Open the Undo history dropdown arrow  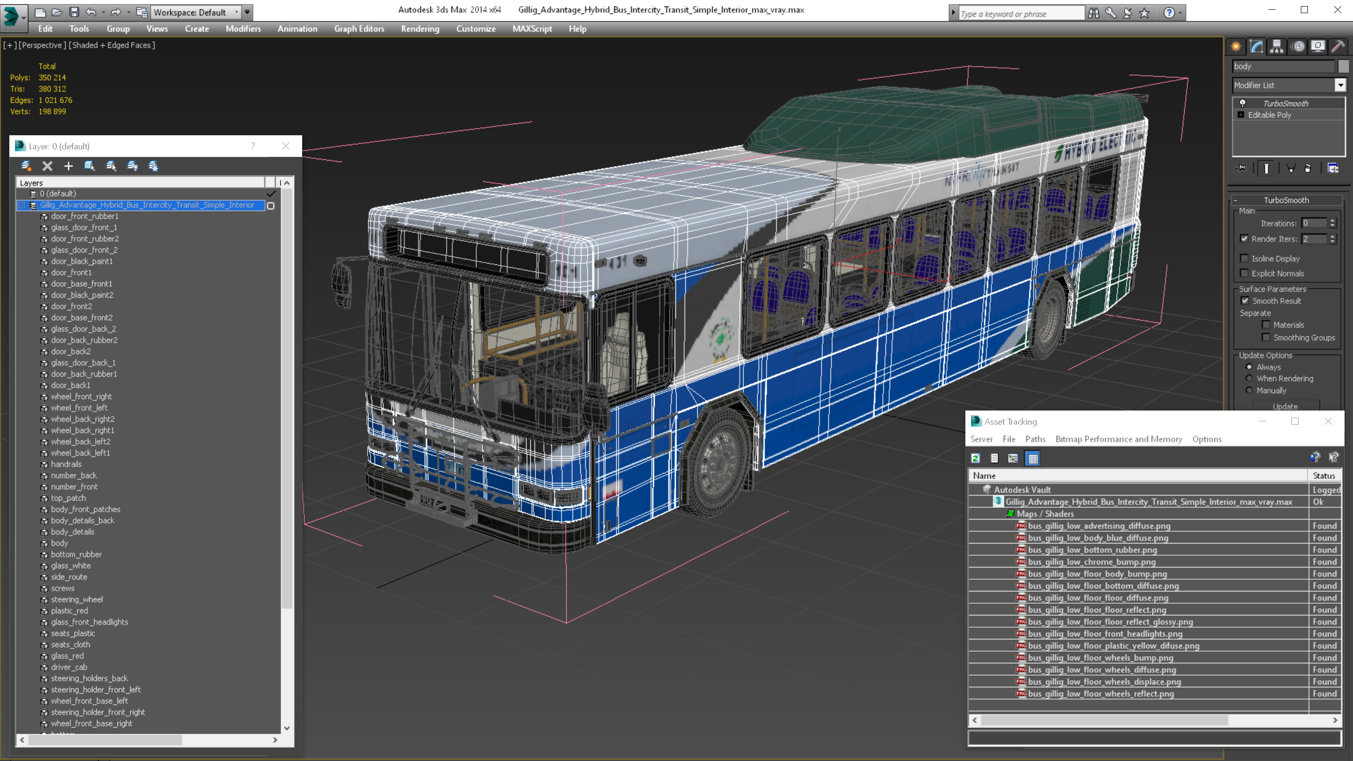[103, 12]
